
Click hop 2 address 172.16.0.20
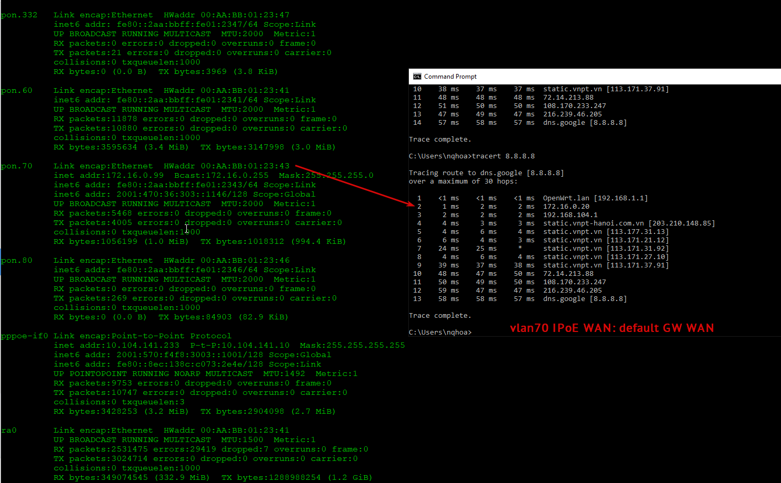pyautogui.click(x=566, y=206)
